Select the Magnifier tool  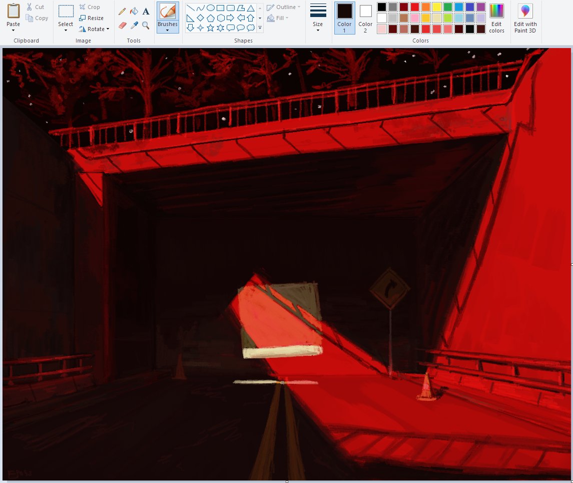[x=146, y=25]
